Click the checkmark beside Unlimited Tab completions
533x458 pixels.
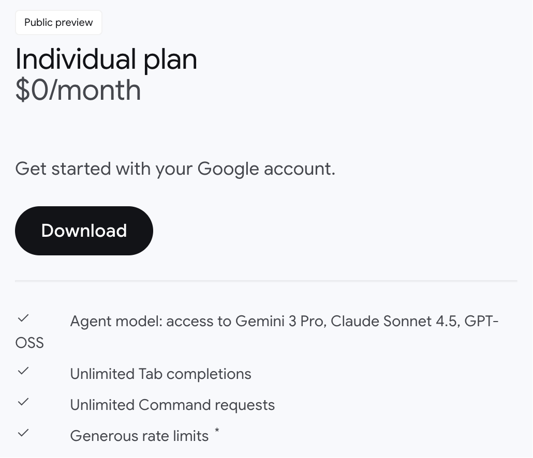click(x=23, y=371)
